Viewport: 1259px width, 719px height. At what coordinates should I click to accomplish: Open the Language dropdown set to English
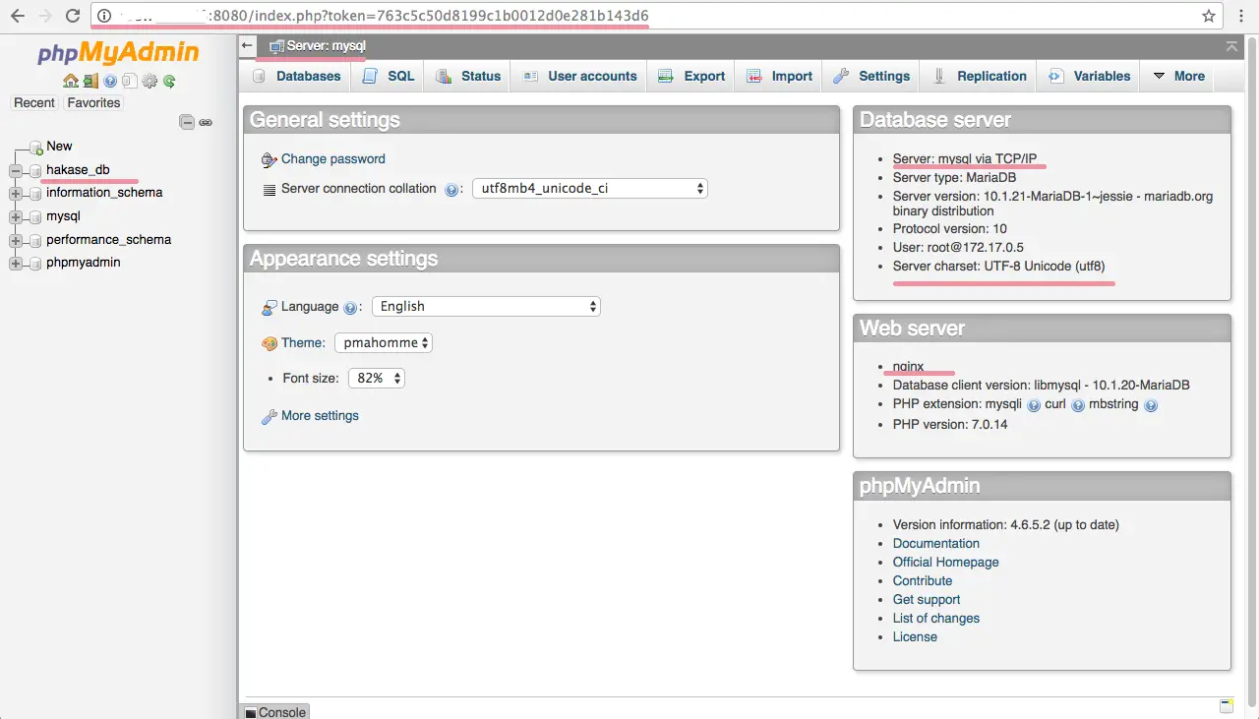[486, 306]
